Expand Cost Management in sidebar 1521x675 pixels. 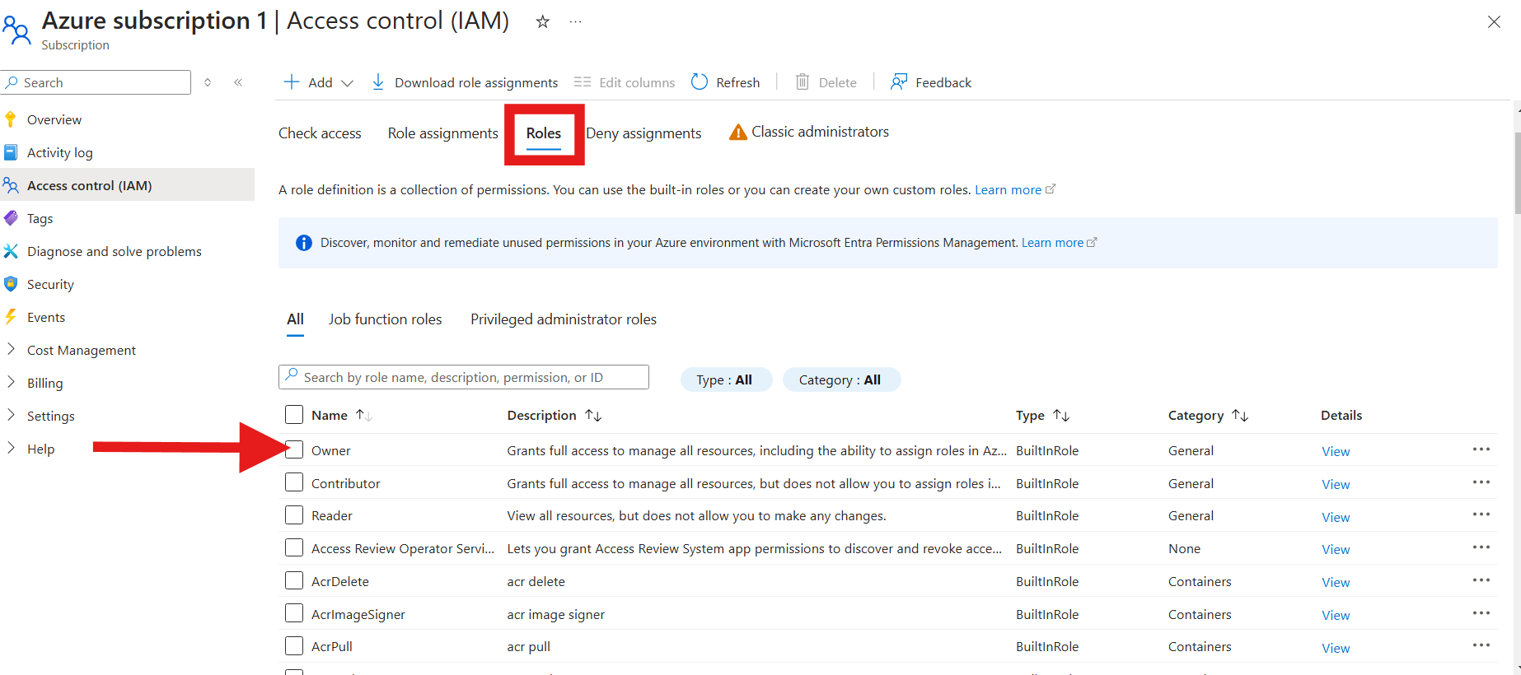pyautogui.click(x=11, y=349)
